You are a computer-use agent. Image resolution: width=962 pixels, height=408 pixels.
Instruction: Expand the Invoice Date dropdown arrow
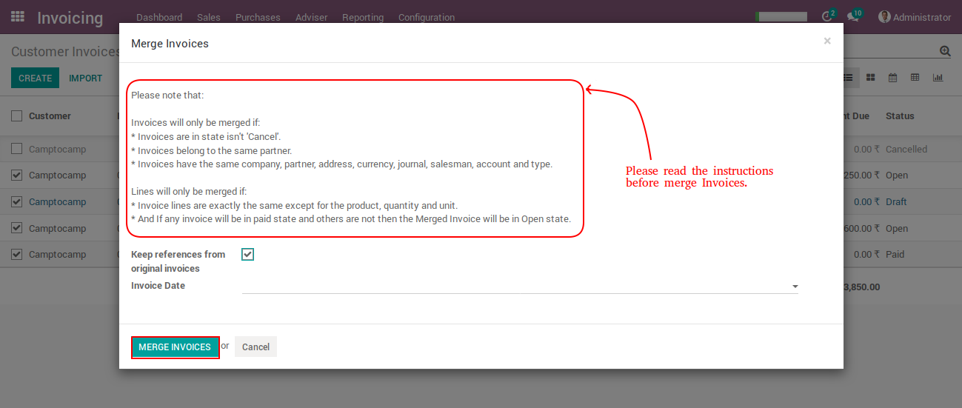click(795, 287)
